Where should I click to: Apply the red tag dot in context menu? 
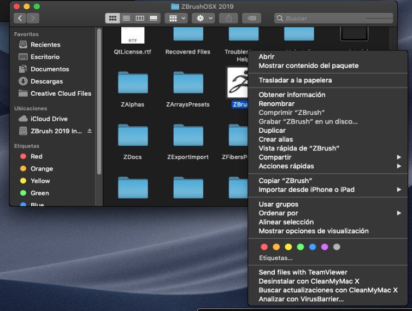[264, 247]
